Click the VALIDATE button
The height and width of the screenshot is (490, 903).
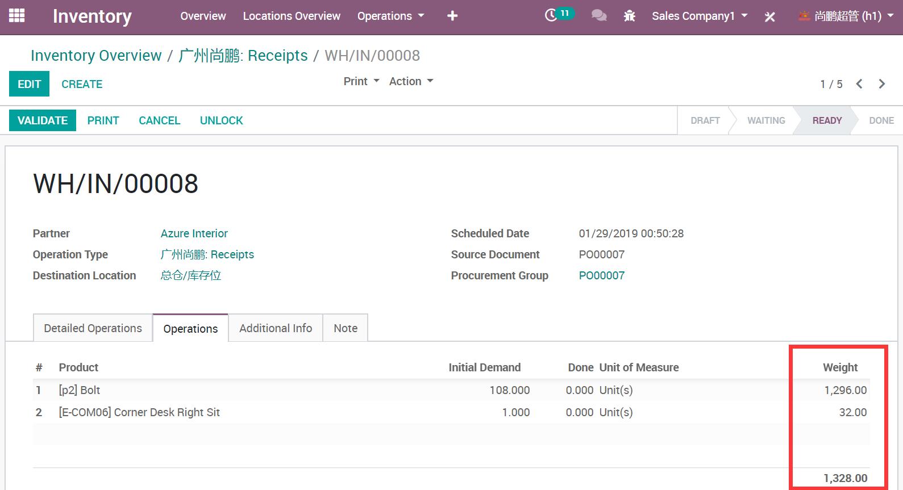pyautogui.click(x=43, y=120)
